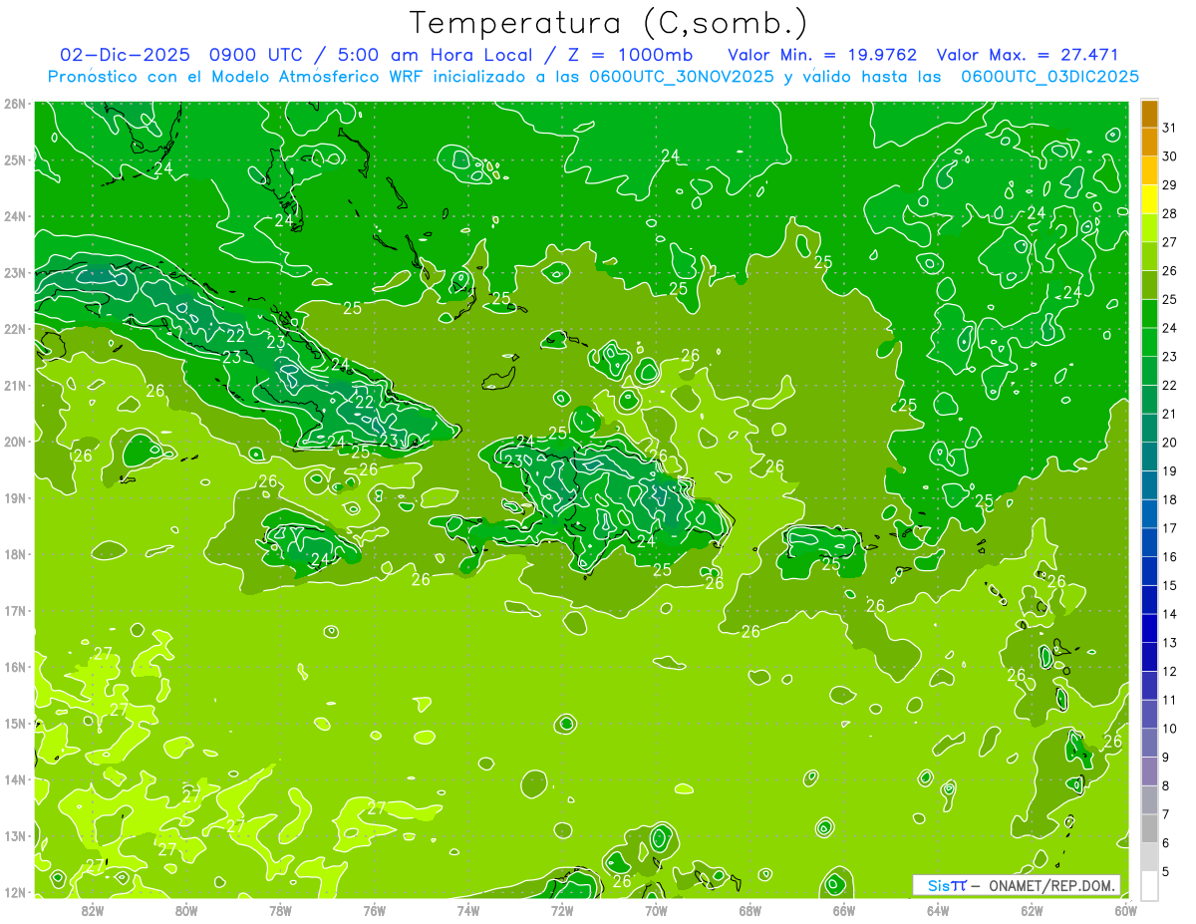The height and width of the screenshot is (924, 1196).
Task: Click the 19N latitude axis label
Action: pos(14,497)
